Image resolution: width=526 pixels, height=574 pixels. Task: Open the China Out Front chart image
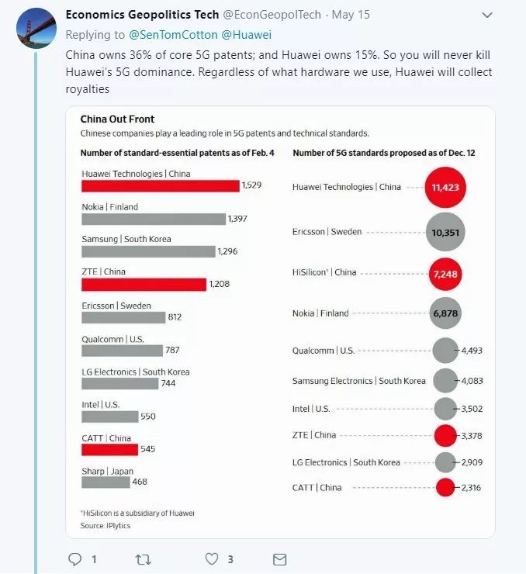click(280, 322)
